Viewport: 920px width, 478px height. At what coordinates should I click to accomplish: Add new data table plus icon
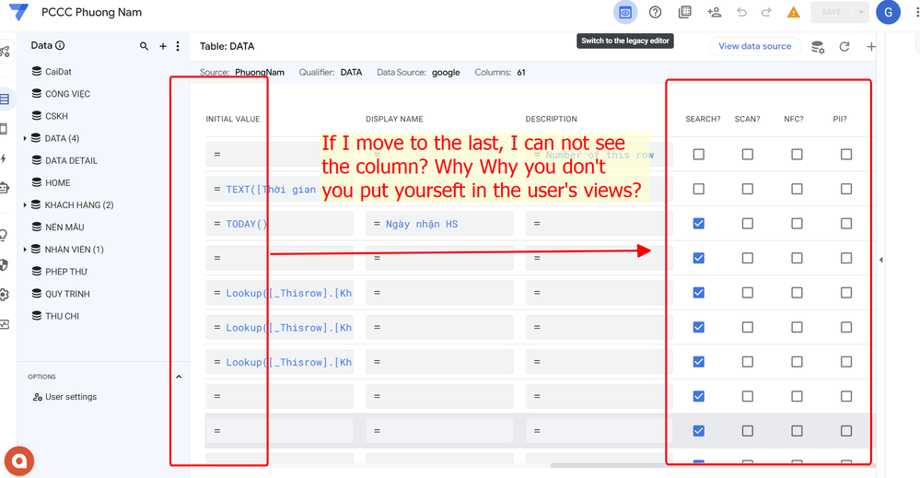tap(162, 46)
